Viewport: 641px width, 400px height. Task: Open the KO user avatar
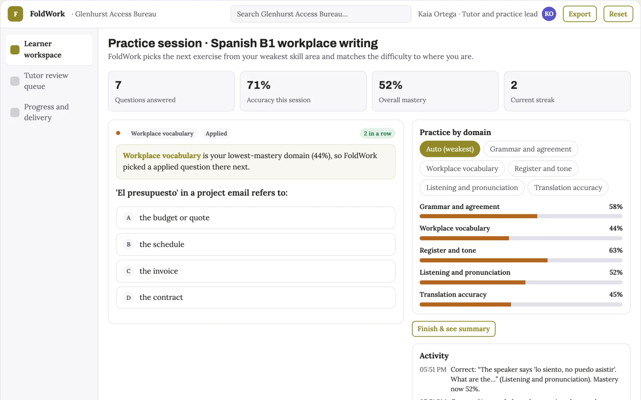click(549, 14)
